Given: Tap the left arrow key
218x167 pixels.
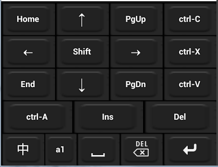Looking at the screenshot, I should tap(28, 52).
